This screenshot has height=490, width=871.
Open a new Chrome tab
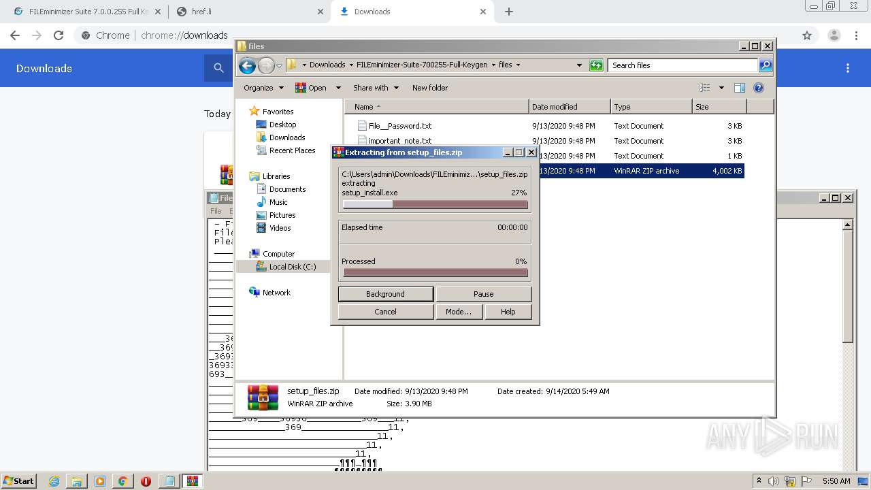(509, 12)
